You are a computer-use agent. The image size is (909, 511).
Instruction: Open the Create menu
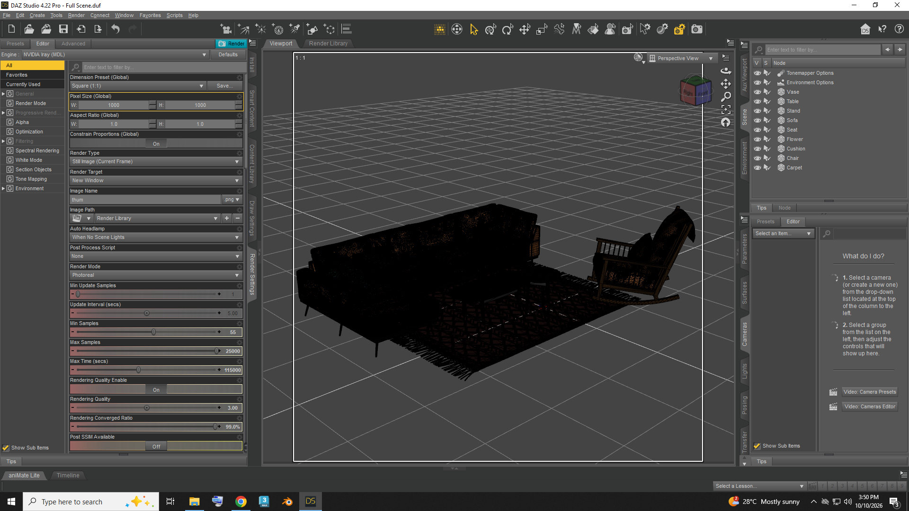pos(37,15)
